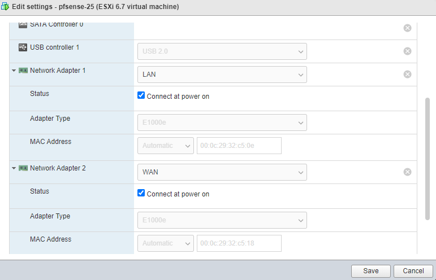Image resolution: width=436 pixels, height=280 pixels.
Task: Collapse the Network Adapter 2 section
Action: click(14, 168)
